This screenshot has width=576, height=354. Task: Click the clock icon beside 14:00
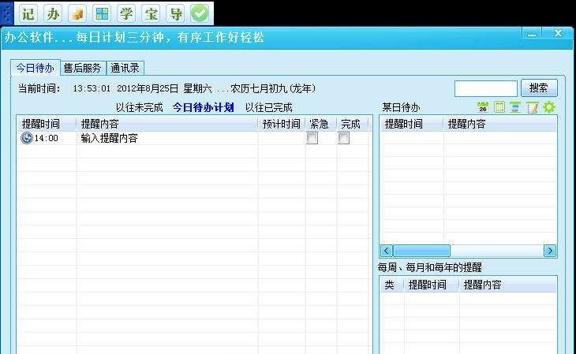point(27,138)
